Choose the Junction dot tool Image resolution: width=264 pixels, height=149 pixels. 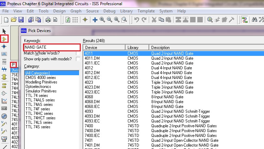click(x=4, y=47)
